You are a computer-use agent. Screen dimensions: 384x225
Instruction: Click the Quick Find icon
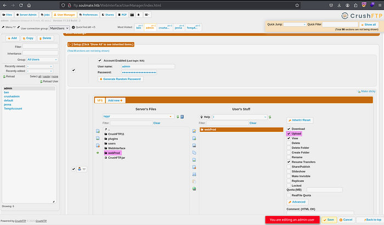click(73, 27)
